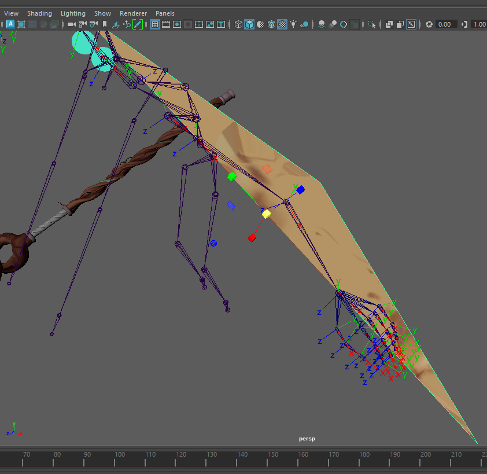Expand the Renderer menu
This screenshot has width=487, height=474.
pyautogui.click(x=133, y=13)
